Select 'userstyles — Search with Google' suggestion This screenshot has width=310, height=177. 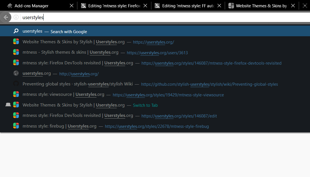(x=155, y=31)
